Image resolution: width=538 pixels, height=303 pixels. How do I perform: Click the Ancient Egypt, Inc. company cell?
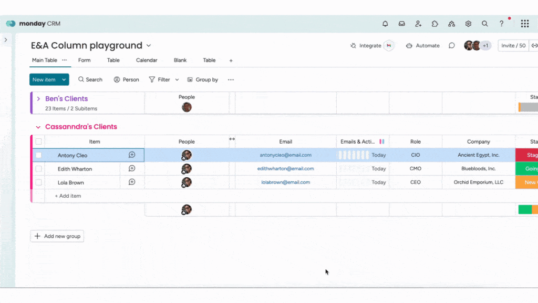479,155
